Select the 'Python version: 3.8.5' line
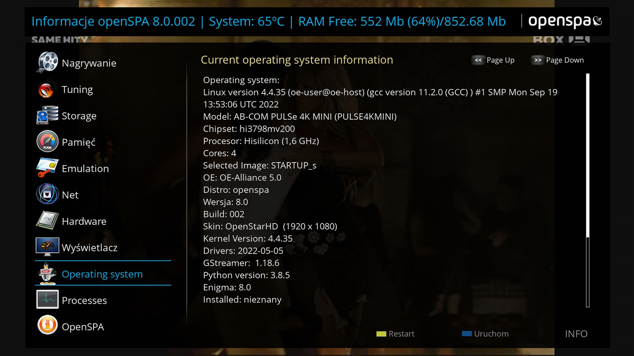This screenshot has height=356, width=634. 246,275
